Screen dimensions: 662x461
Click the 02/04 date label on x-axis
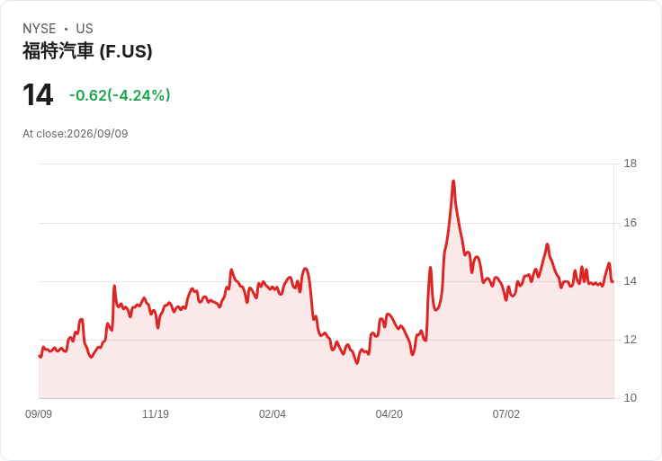tap(273, 414)
